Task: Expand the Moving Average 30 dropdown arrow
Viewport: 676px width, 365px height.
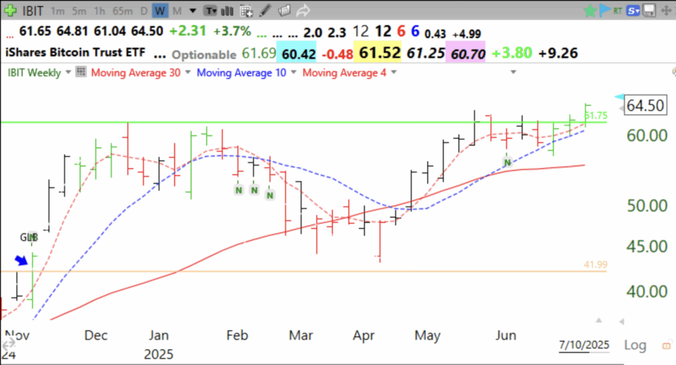Action: pyautogui.click(x=187, y=73)
